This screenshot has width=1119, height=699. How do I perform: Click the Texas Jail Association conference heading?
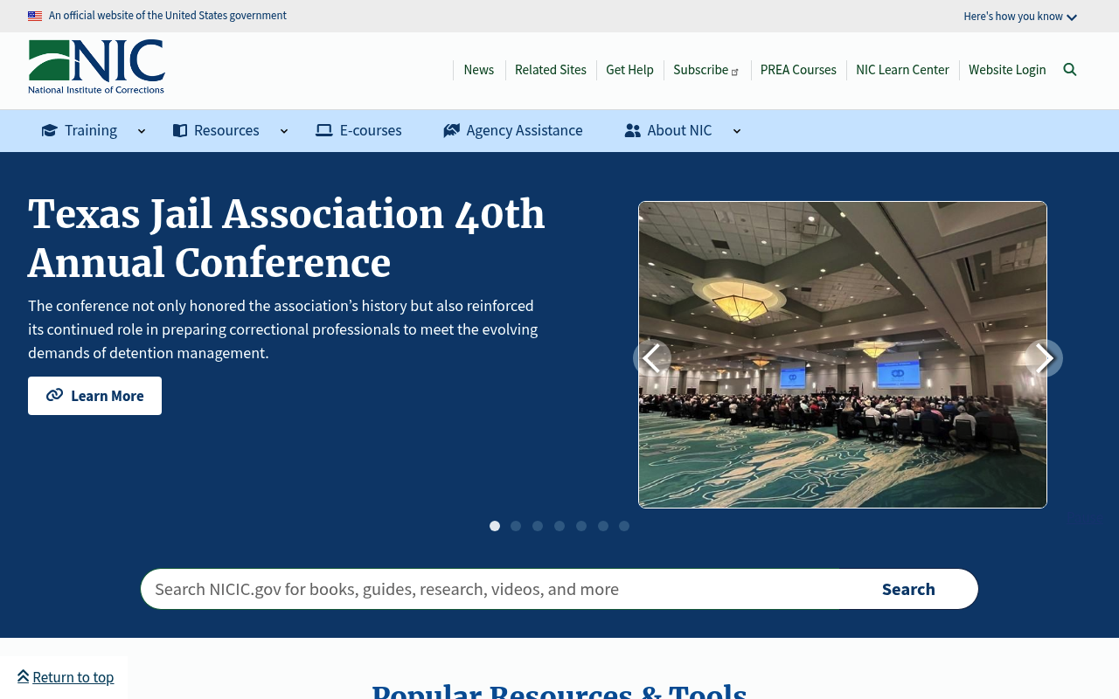[x=287, y=239]
